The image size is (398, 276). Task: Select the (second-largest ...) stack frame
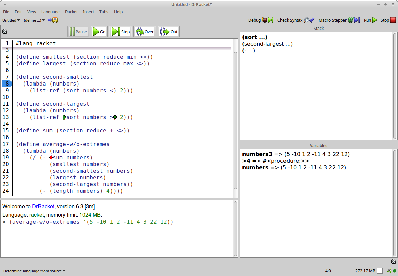pos(267,44)
